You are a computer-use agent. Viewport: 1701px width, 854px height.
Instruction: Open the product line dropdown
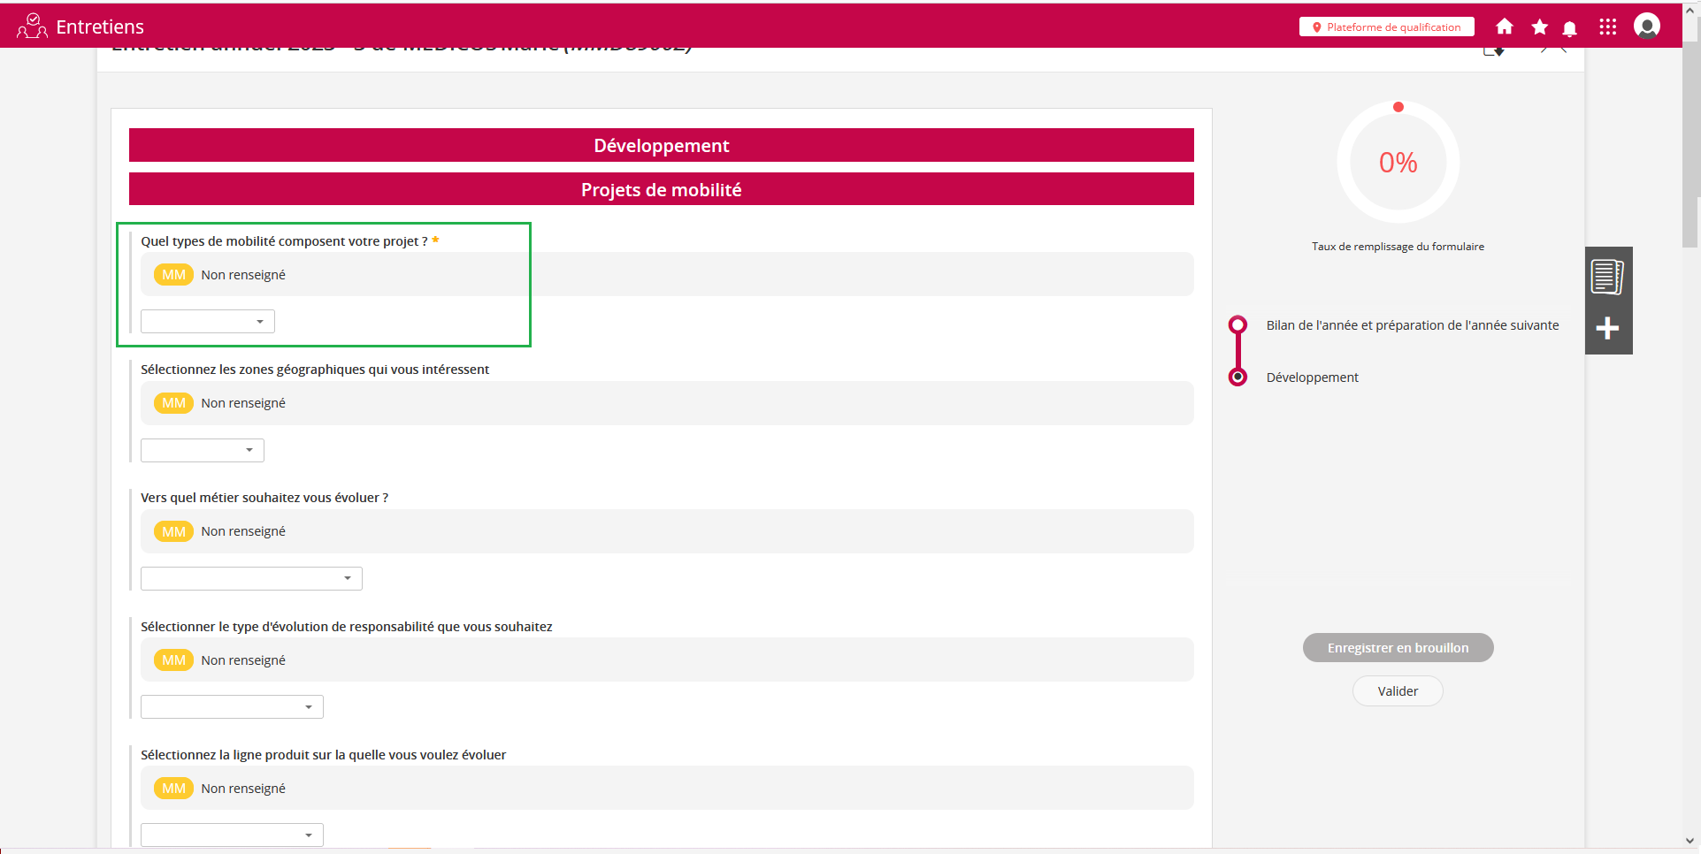232,835
